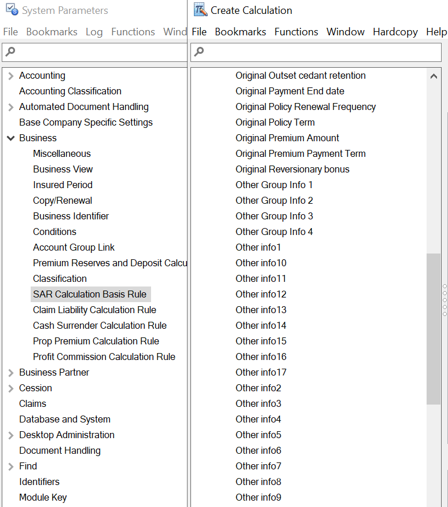This screenshot has height=507, width=448.
Task: Expand the Cession tree node
Action: pos(10,388)
